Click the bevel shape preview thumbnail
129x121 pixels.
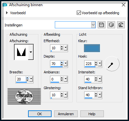pos(21,52)
